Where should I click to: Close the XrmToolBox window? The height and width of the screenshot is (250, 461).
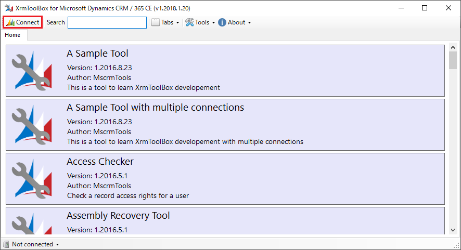449,8
